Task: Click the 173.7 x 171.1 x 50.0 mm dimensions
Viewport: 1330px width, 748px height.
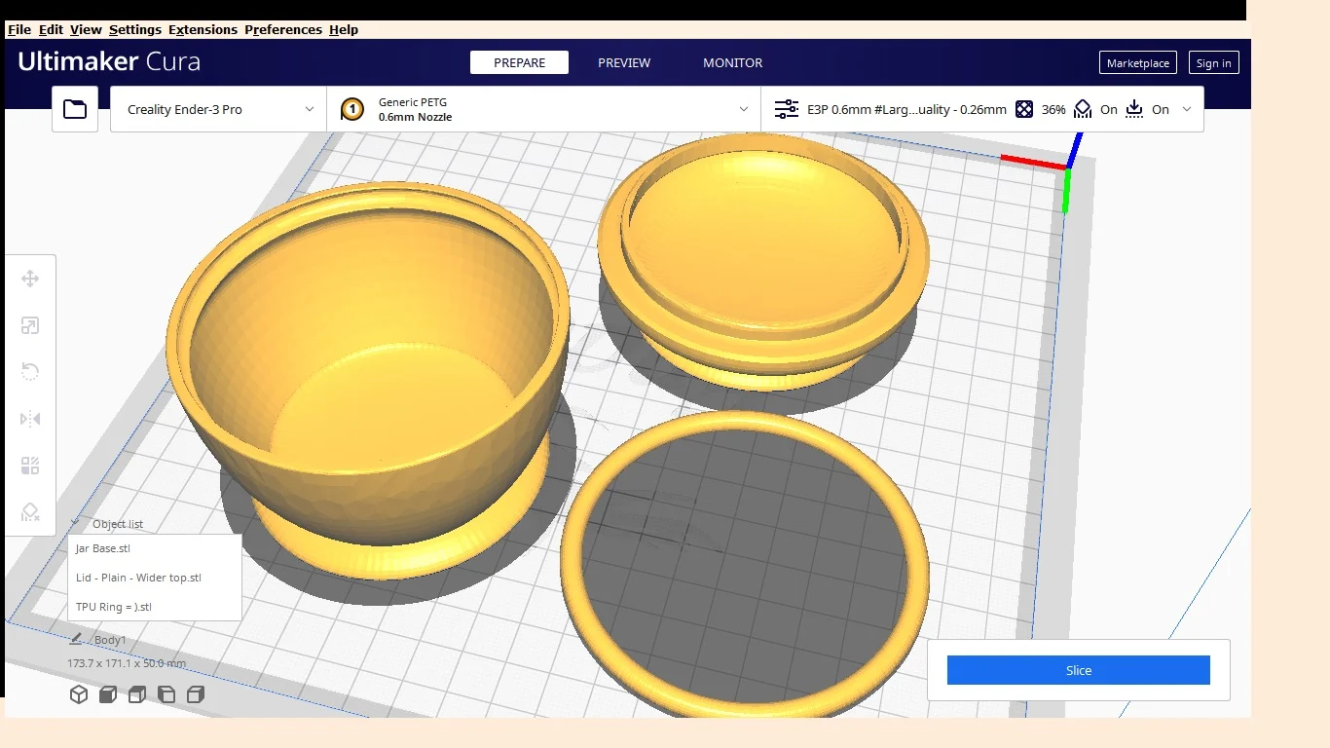Action: point(127,663)
